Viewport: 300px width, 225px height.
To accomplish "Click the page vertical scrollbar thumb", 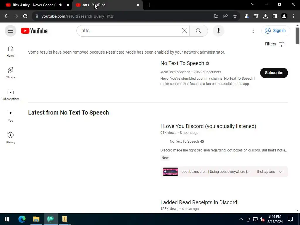I will pyautogui.click(x=297, y=36).
